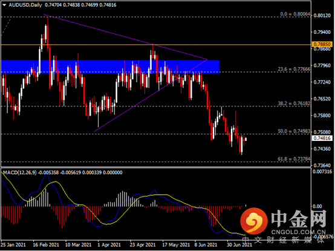Select the orange horizontal line at 0.78850
Screen dimensions: 335x251
click(x=156, y=45)
